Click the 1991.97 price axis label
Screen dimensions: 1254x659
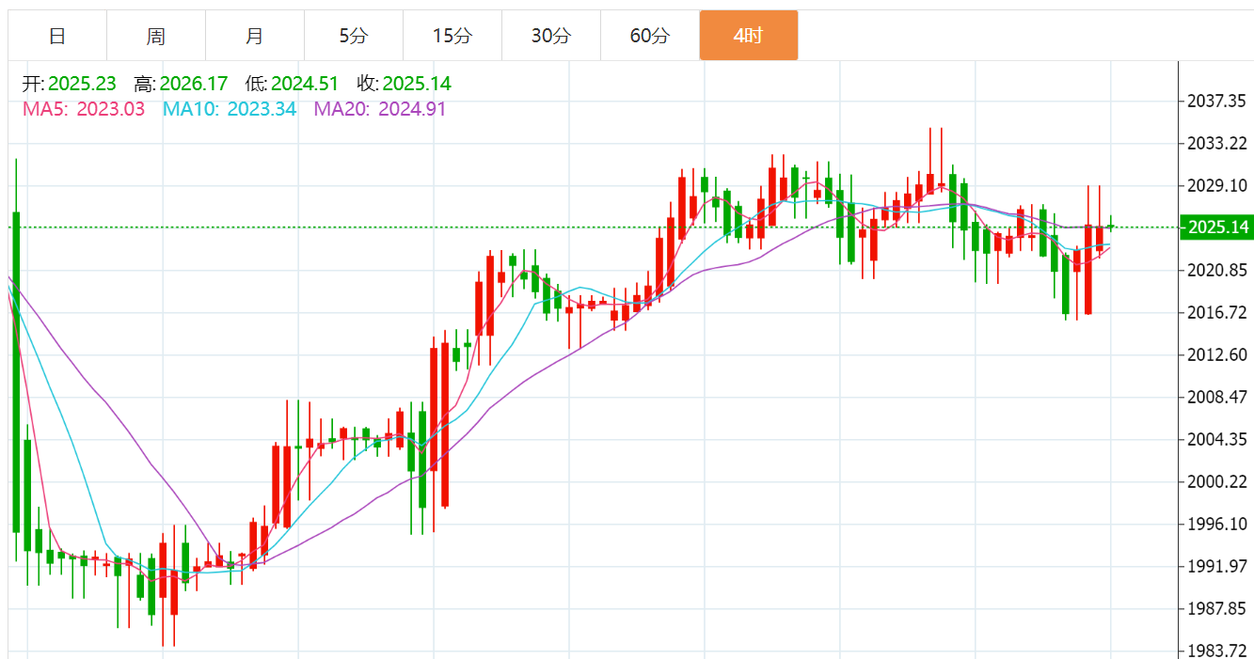1217,566
